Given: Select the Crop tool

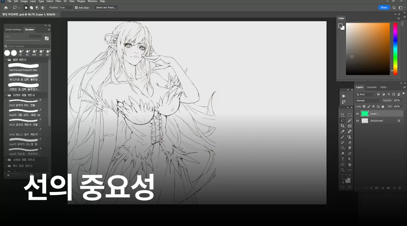Looking at the screenshot, I should pos(342,126).
